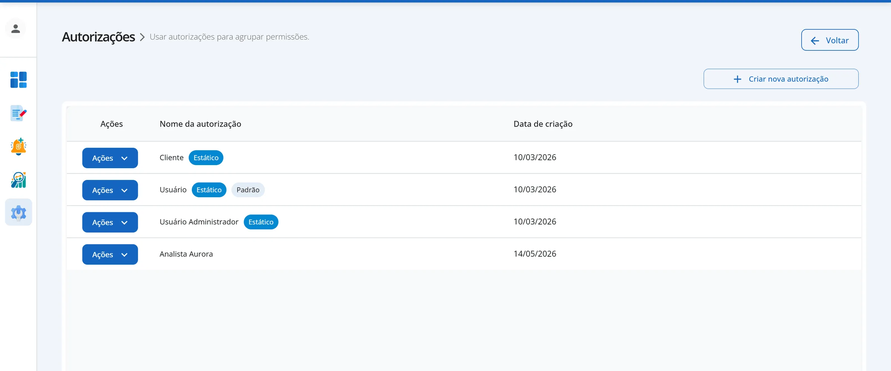This screenshot has height=371, width=891.
Task: Open the notification bell icon in sidebar
Action: [x=19, y=147]
